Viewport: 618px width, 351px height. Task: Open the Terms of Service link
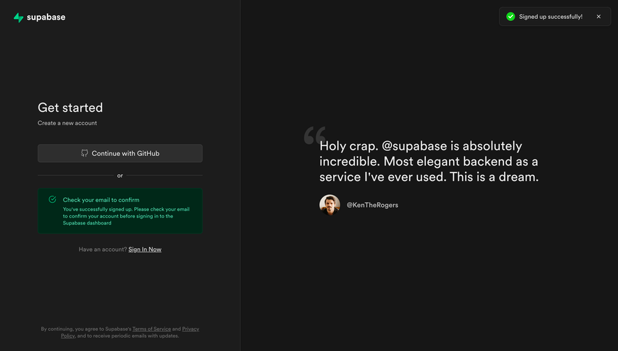(152, 329)
